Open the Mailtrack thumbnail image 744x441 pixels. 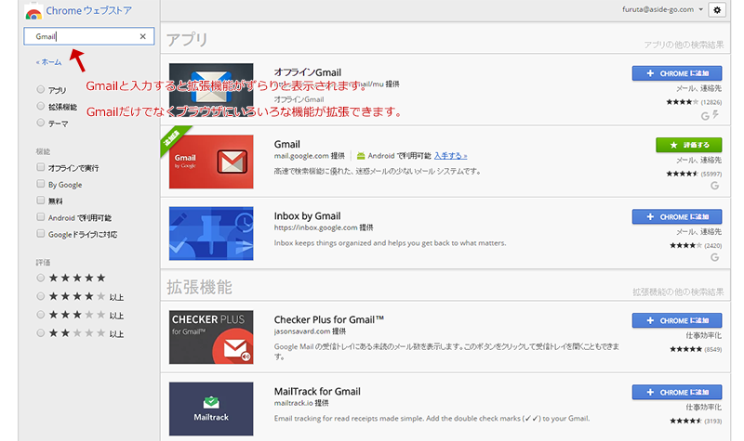click(x=211, y=409)
